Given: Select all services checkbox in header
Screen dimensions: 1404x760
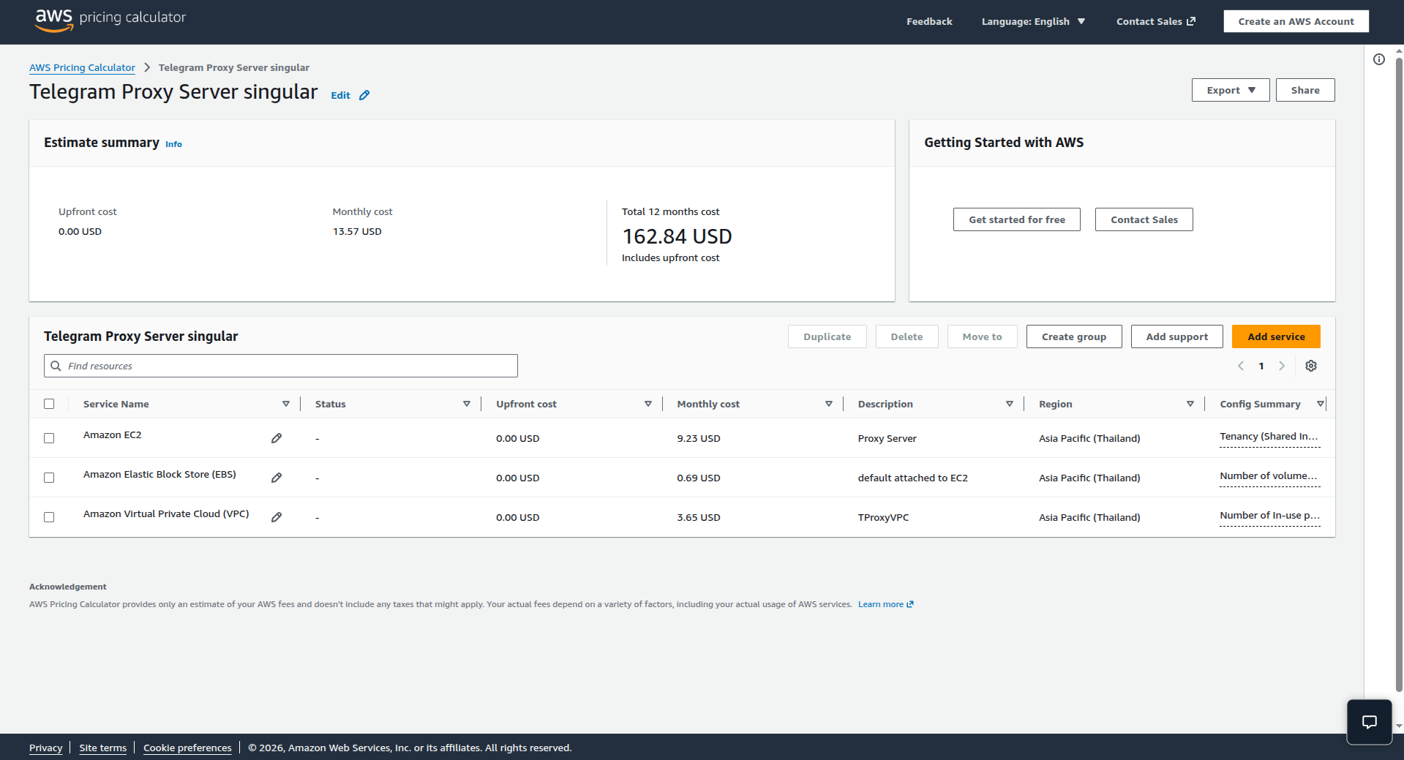Looking at the screenshot, I should pos(49,404).
